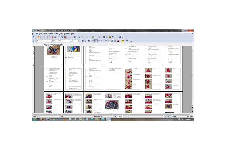The width and height of the screenshot is (226, 151).
Task: Click the zoom slider in status bar
Action: (181, 116)
